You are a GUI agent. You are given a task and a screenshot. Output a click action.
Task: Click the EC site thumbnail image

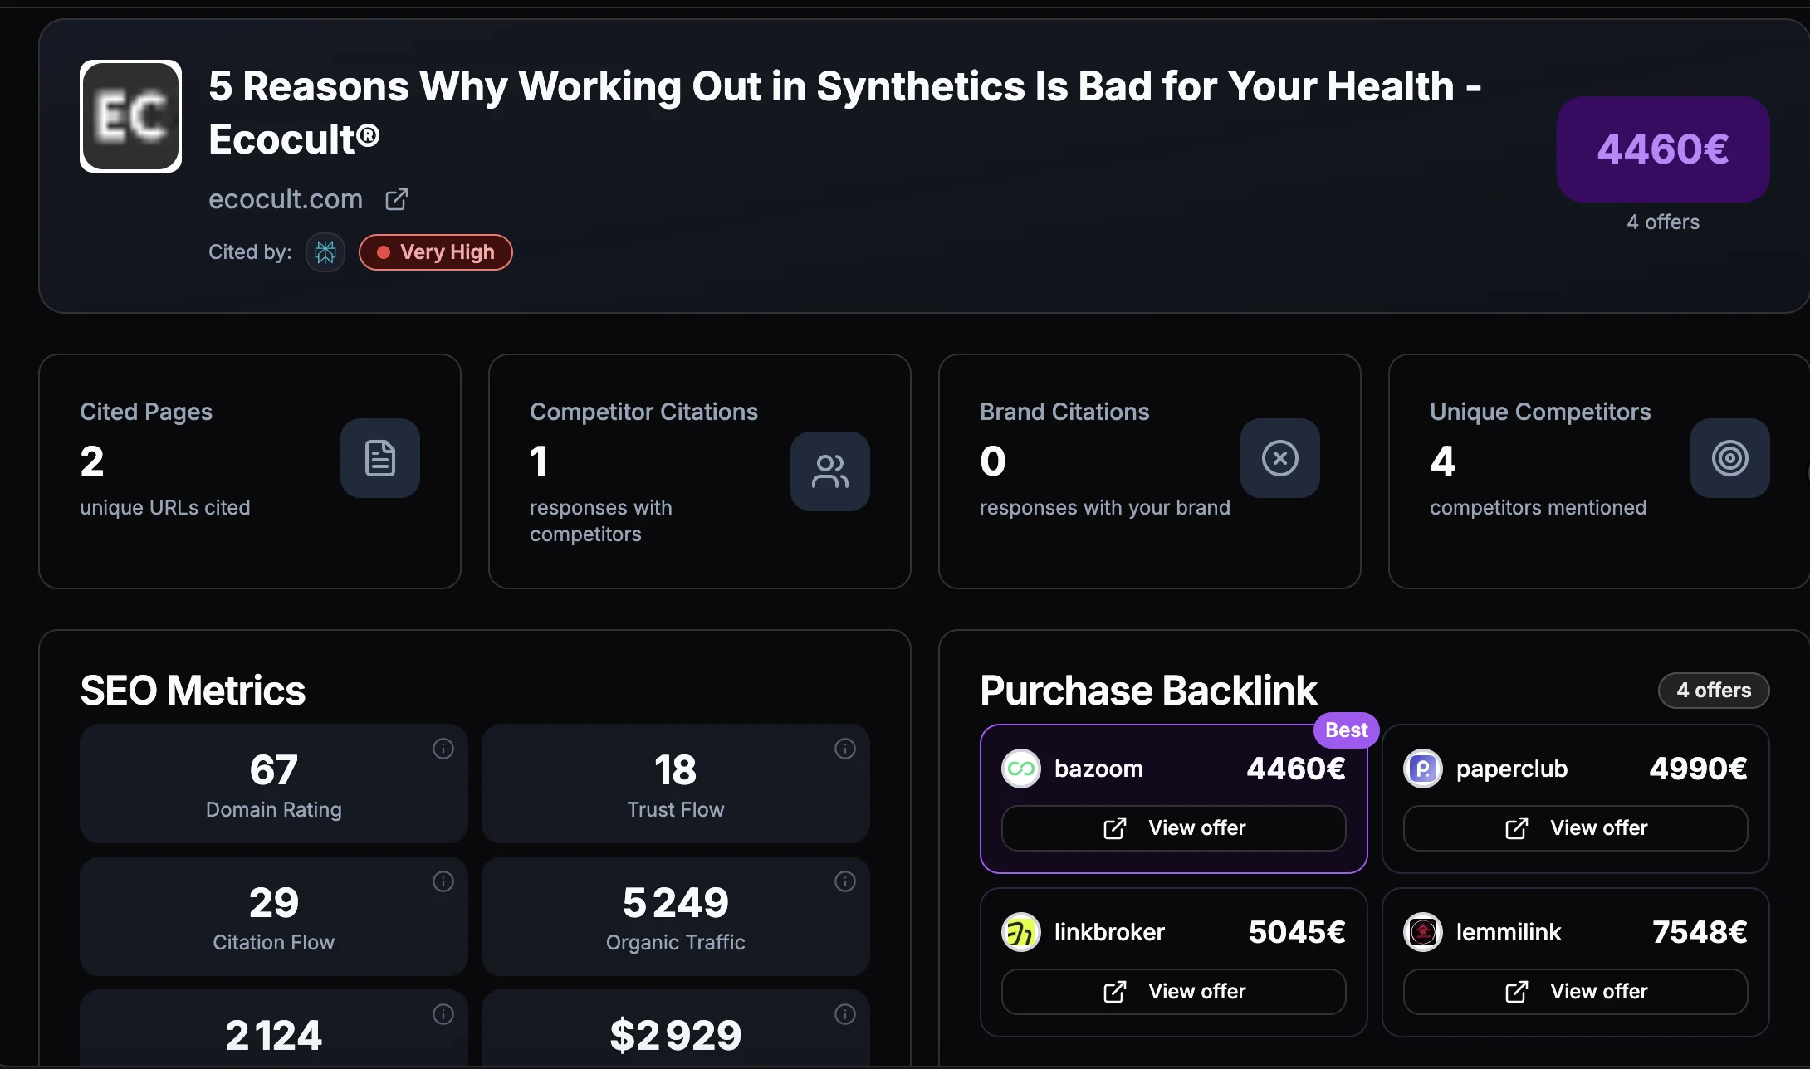(130, 116)
